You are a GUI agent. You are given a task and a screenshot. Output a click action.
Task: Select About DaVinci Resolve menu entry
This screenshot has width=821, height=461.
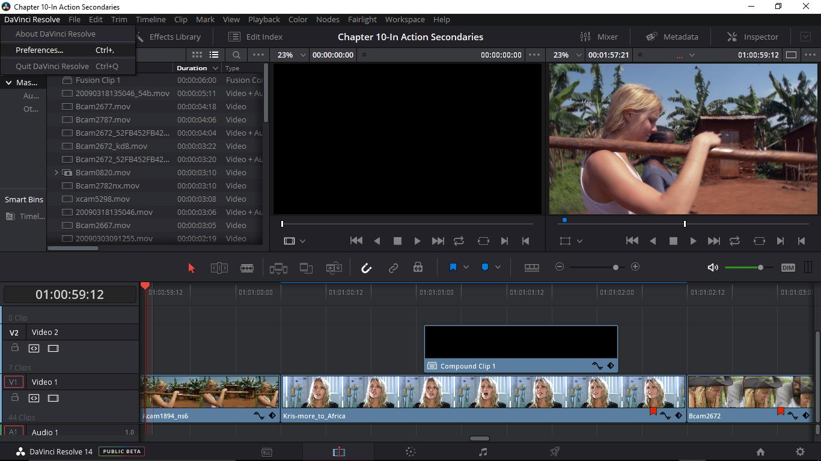67,34
